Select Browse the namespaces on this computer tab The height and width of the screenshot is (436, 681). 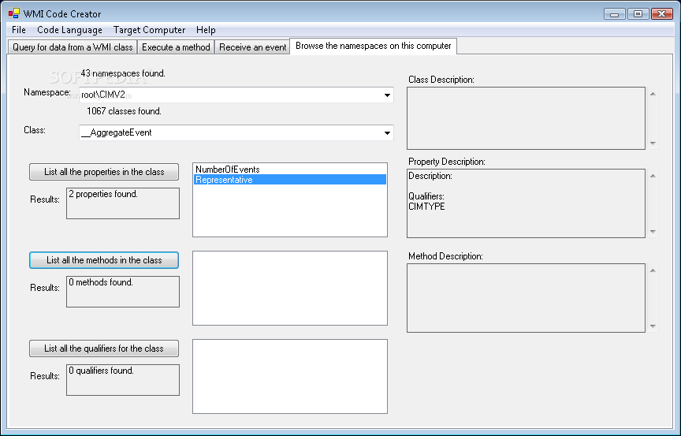pyautogui.click(x=373, y=46)
